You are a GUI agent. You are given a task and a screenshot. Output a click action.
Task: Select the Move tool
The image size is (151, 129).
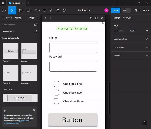(12, 10)
